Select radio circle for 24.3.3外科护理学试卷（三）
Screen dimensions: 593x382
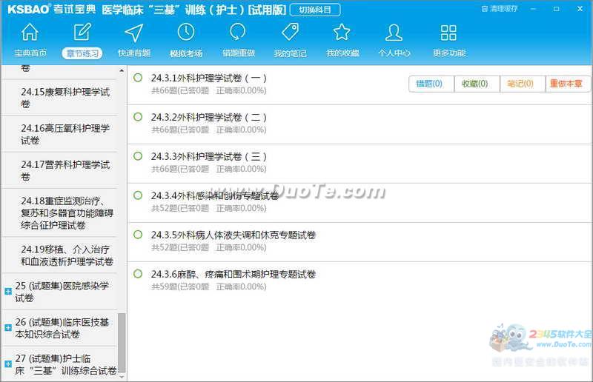(x=138, y=156)
